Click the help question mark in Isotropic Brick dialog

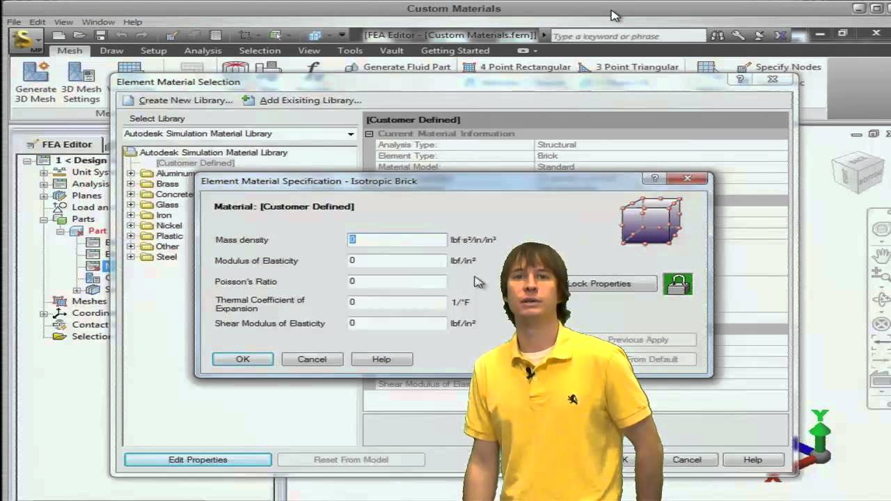pyautogui.click(x=654, y=178)
